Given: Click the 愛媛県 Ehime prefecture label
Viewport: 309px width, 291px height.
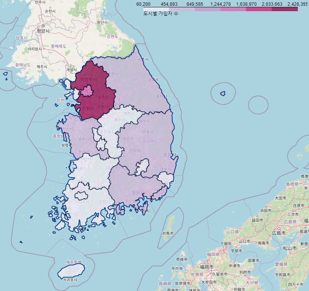Looking at the screenshot, I should pos(281,264).
